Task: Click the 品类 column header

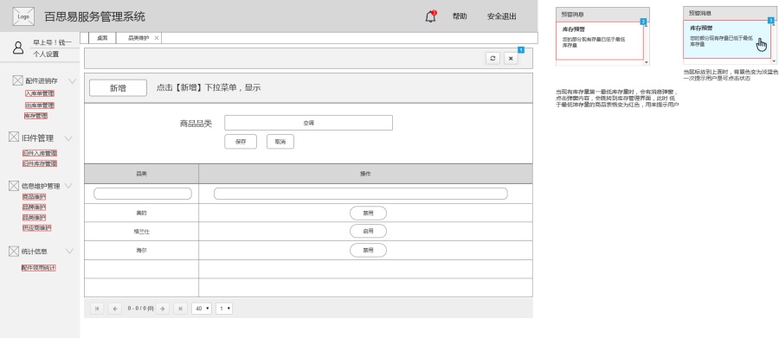Action: tap(142, 174)
